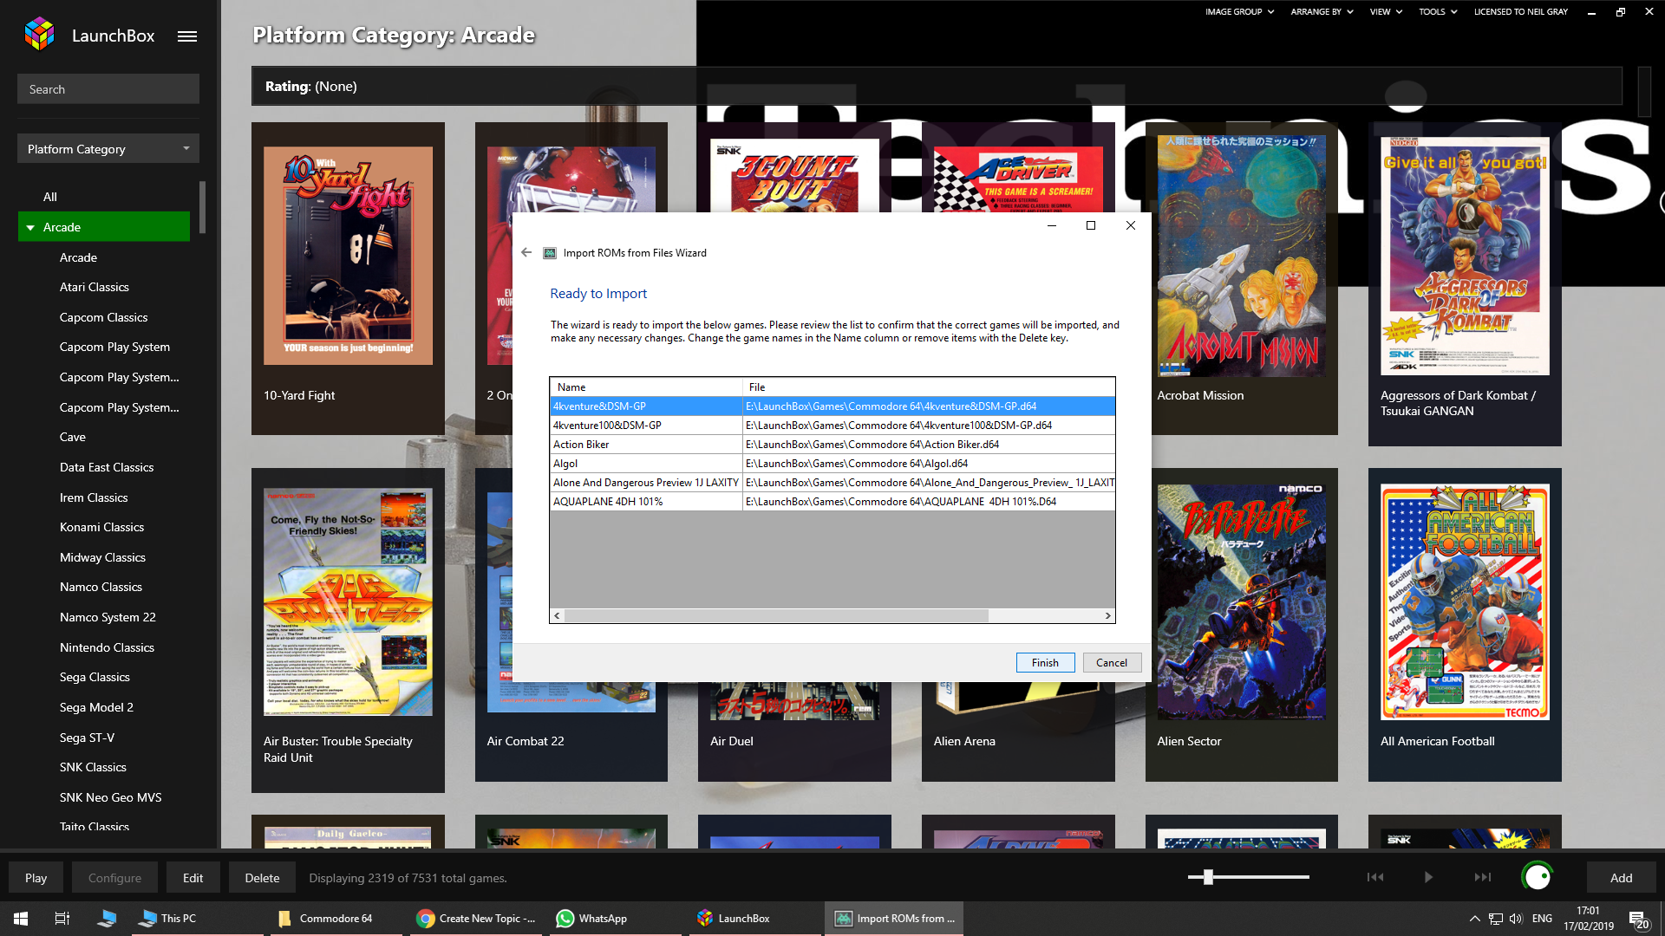
Task: Select the 10-Yard Fight game cover
Action: (348, 256)
